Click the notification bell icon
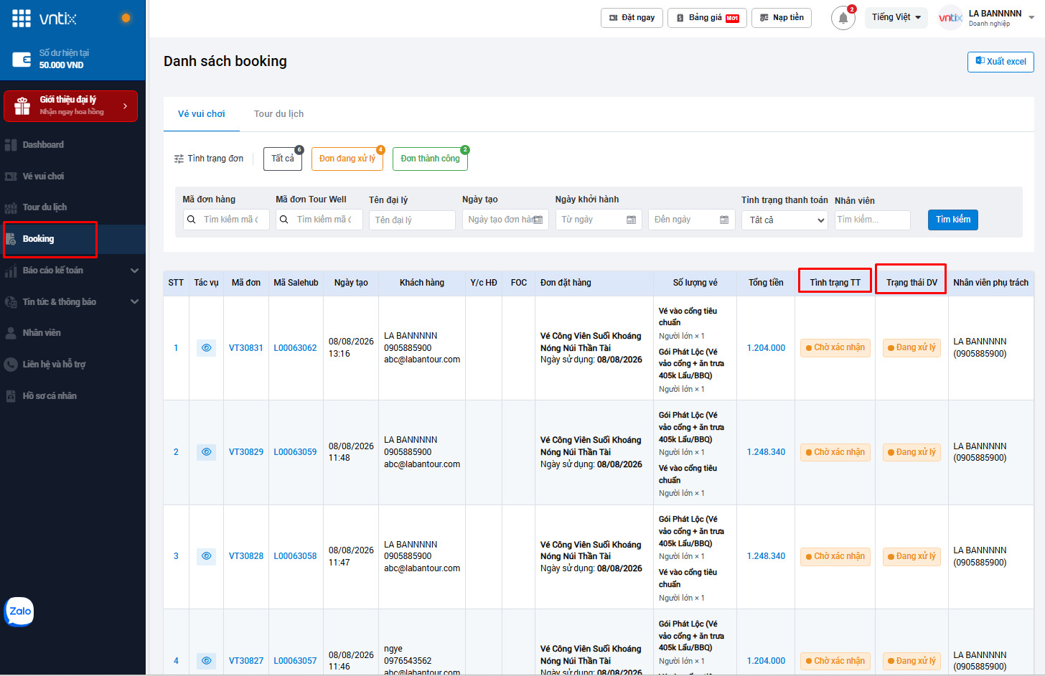This screenshot has width=1045, height=676. pos(843,18)
